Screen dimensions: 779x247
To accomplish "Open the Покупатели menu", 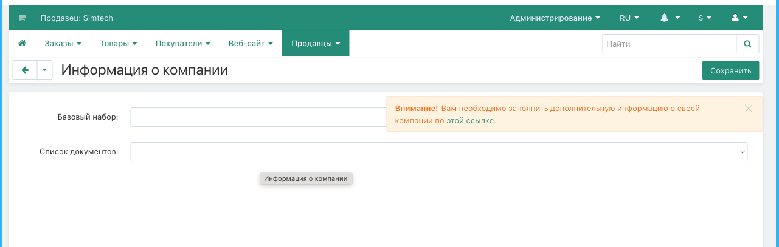I will (x=182, y=44).
